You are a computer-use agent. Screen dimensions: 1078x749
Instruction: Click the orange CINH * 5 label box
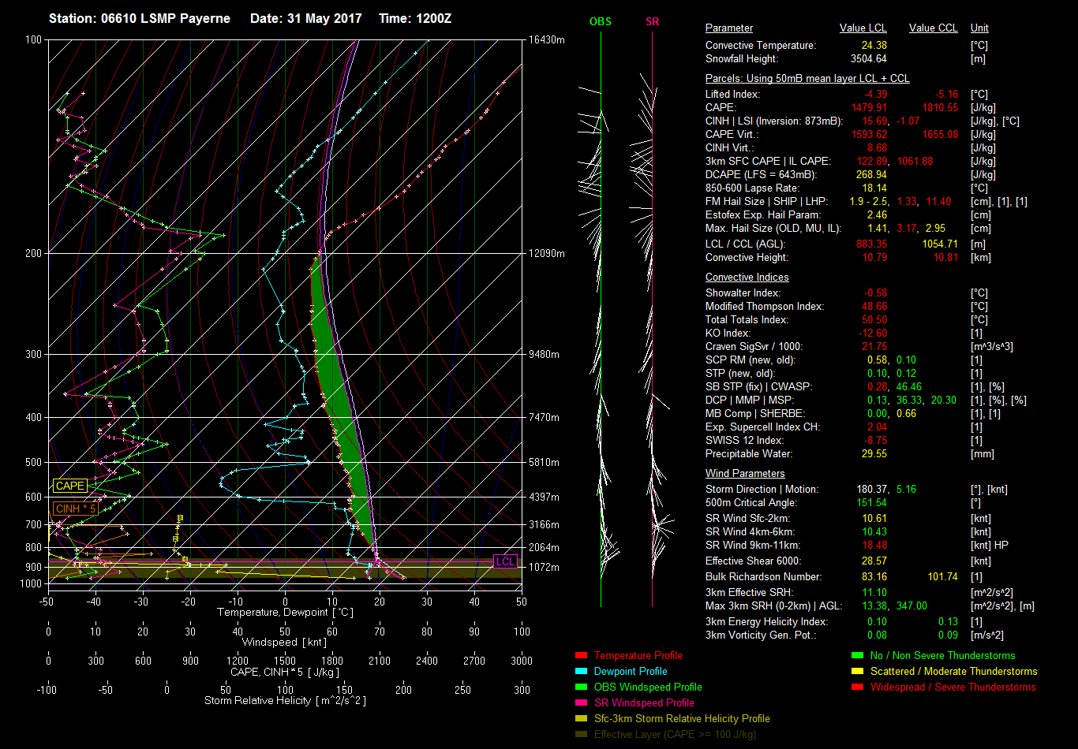point(74,509)
